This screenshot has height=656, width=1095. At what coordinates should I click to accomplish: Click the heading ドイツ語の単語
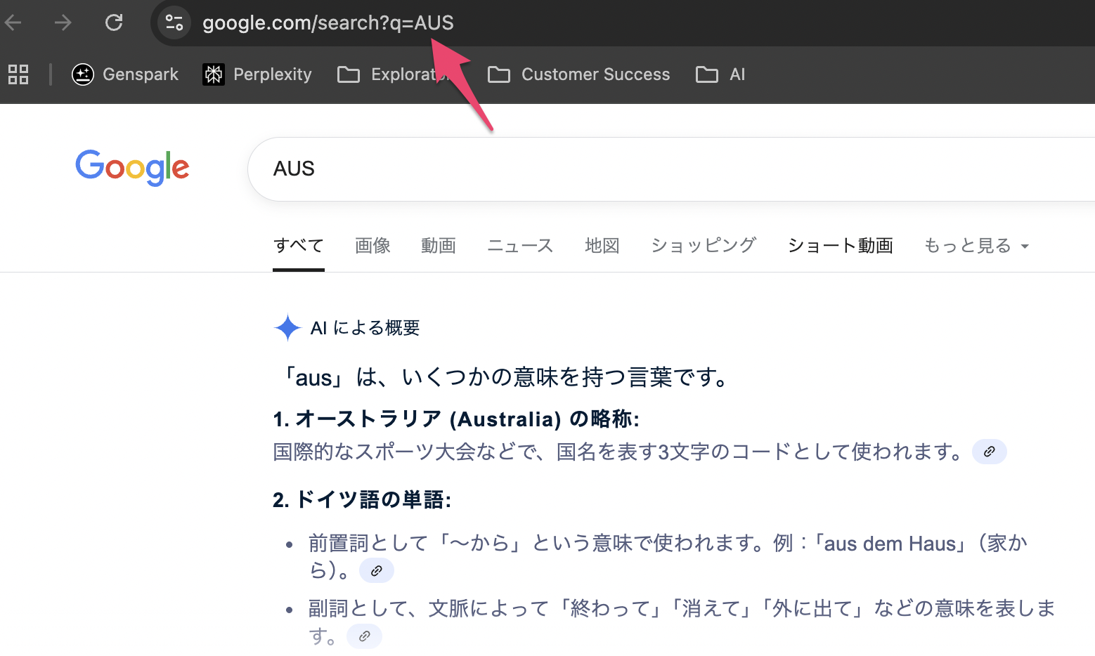[x=362, y=500]
